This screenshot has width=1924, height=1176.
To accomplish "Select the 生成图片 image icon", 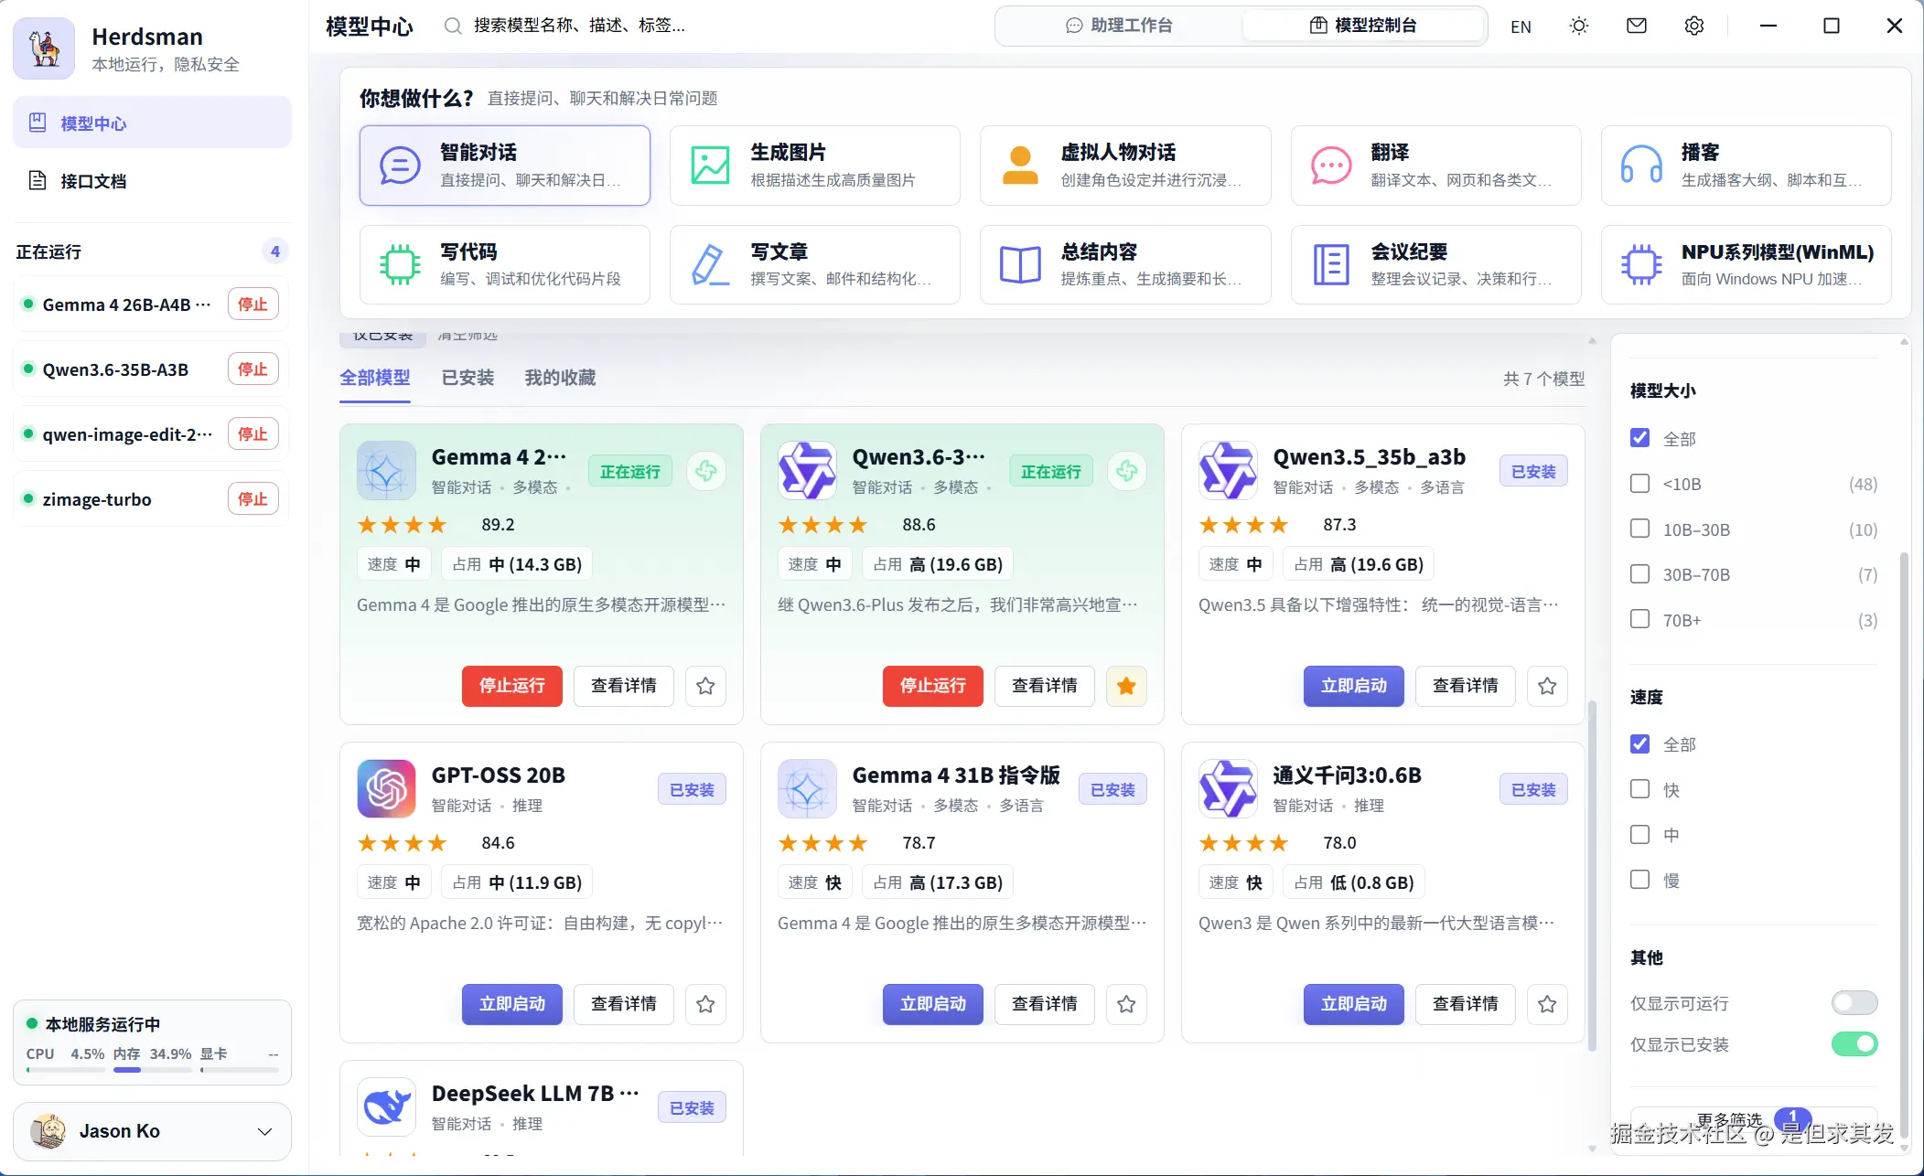I will (710, 166).
